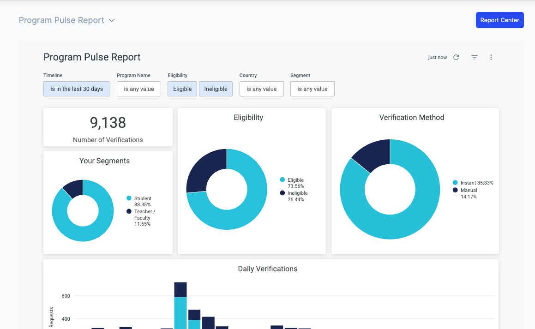Open the Country 'is any value' filter
This screenshot has height=329, width=535.
click(x=262, y=89)
